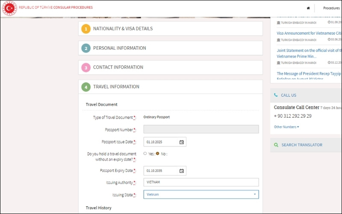Click the Passport Number input field
The width and height of the screenshot is (342, 214).
pos(201,129)
